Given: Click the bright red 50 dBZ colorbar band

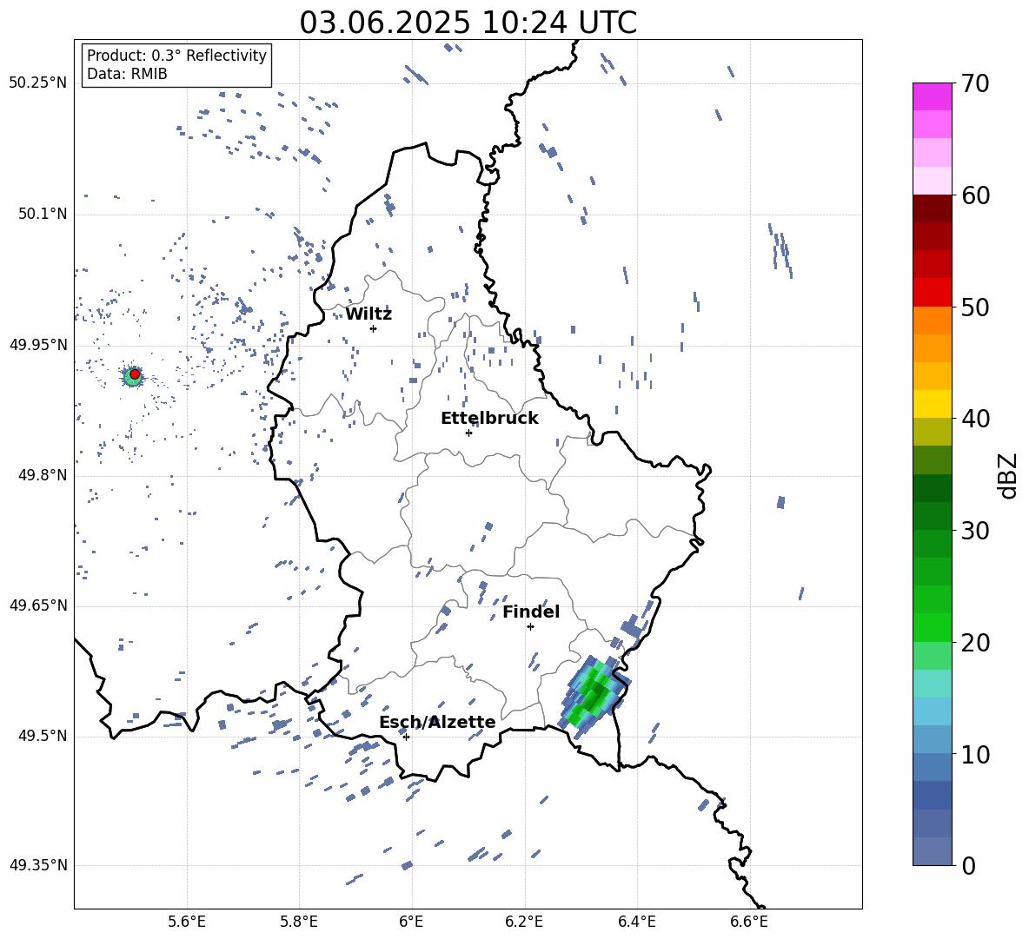Looking at the screenshot, I should [932, 292].
